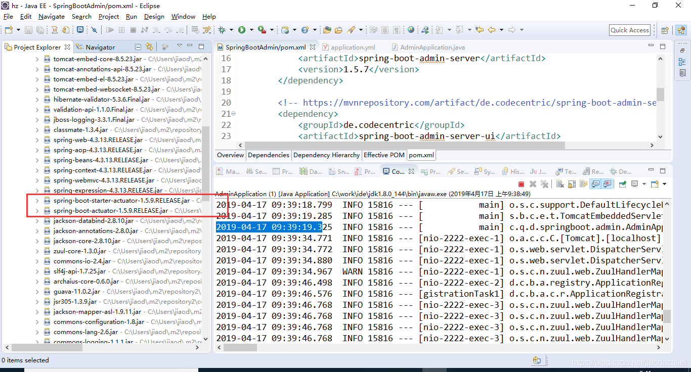The image size is (691, 372).
Task: Close the Project Explorer view tab
Action: [x=67, y=47]
